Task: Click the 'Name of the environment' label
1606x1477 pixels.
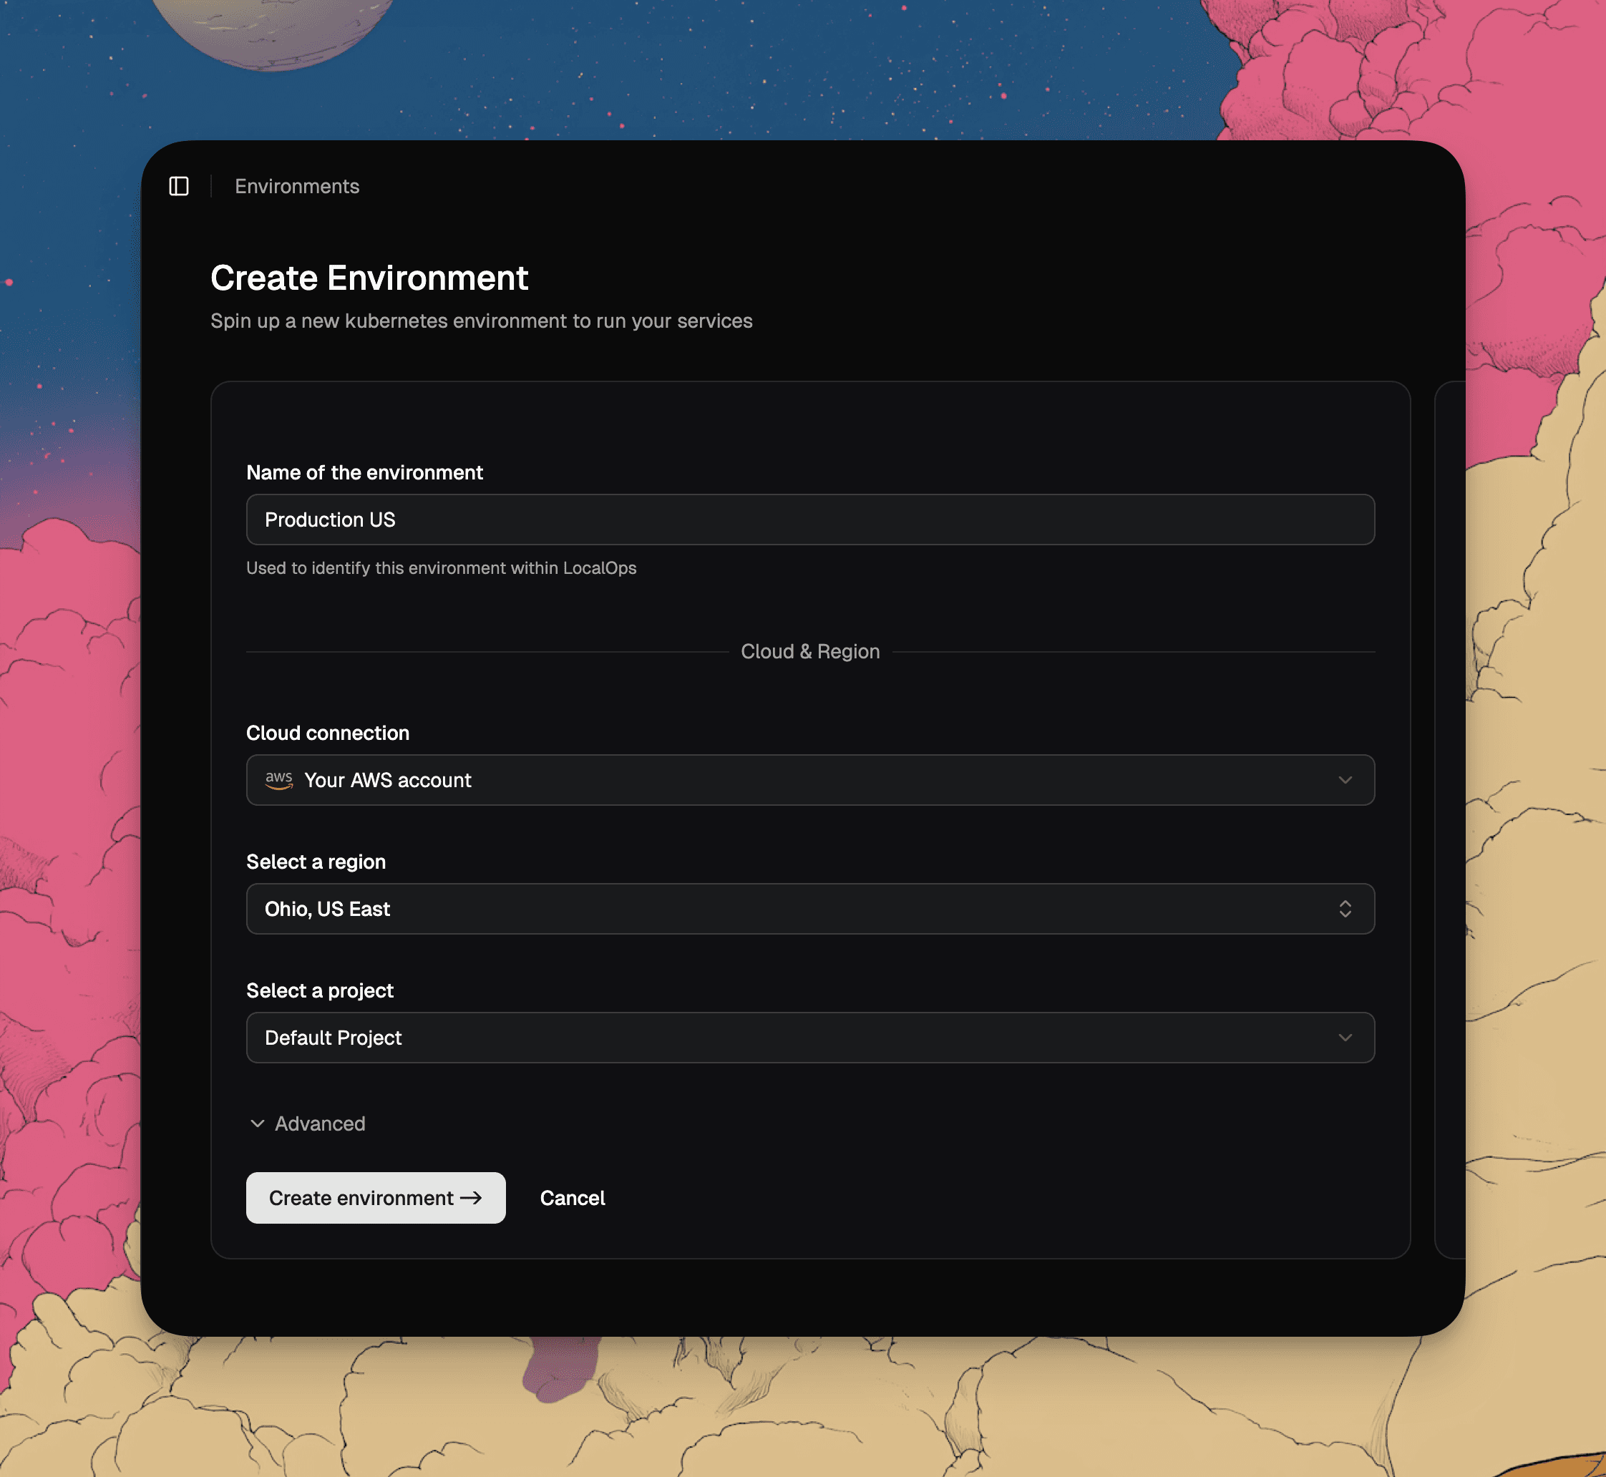Action: pos(364,472)
